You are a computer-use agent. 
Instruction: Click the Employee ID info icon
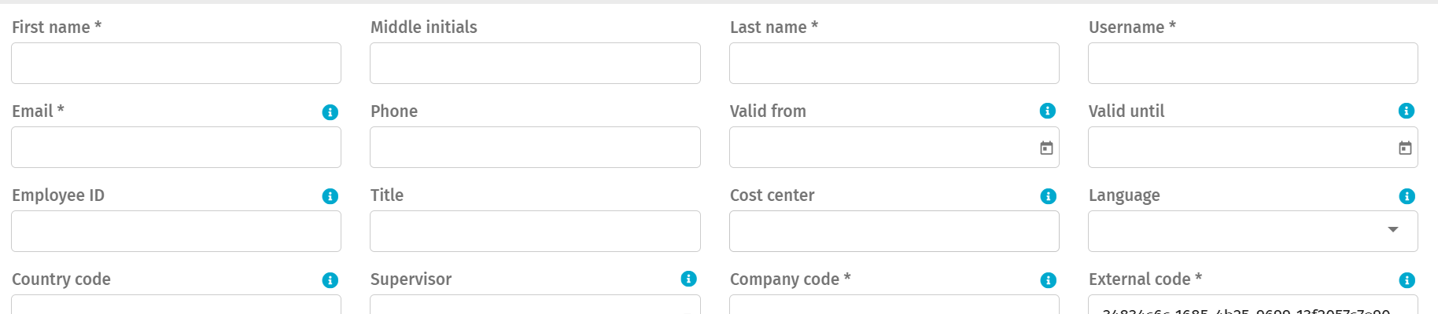click(x=330, y=196)
